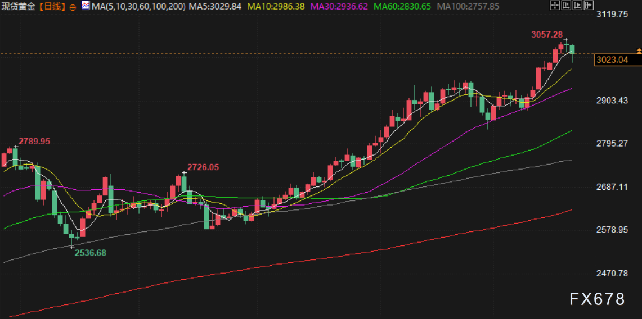The width and height of the screenshot is (642, 319).
Task: Click the current price tag 3023.04
Action: pyautogui.click(x=611, y=60)
